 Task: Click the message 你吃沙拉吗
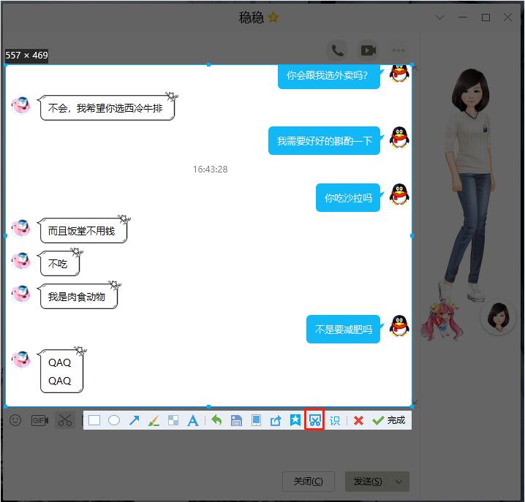click(x=348, y=198)
